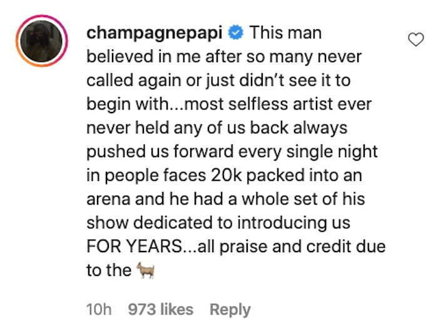
Task: Like the comment with the heart icon
Action: pyautogui.click(x=416, y=39)
